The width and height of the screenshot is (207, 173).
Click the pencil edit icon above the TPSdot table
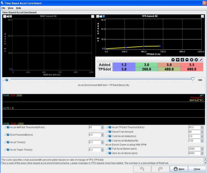coord(201,59)
